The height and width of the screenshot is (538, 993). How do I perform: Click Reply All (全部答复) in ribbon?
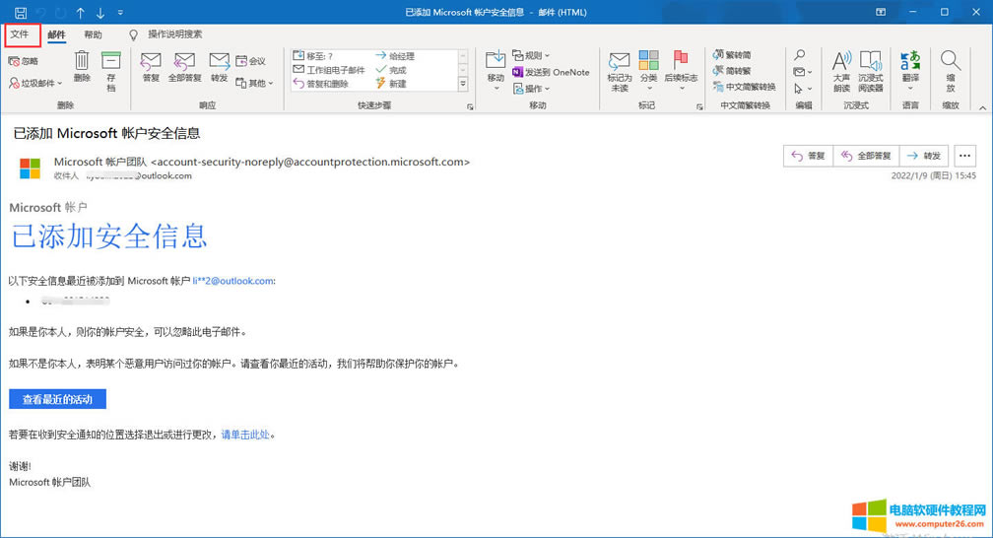(184, 67)
